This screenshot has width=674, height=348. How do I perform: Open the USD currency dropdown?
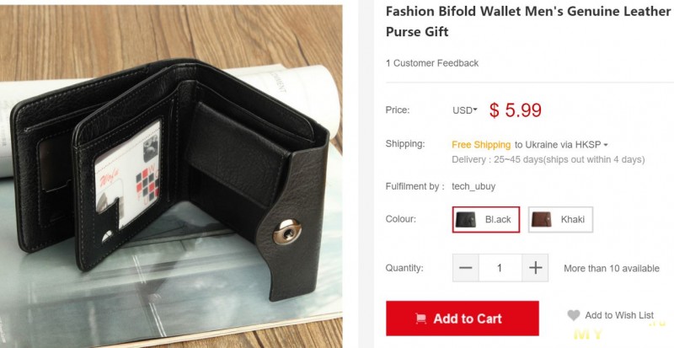[x=465, y=110]
